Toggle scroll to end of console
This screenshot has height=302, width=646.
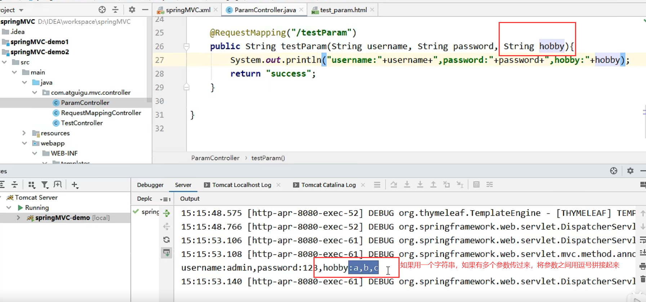click(642, 253)
